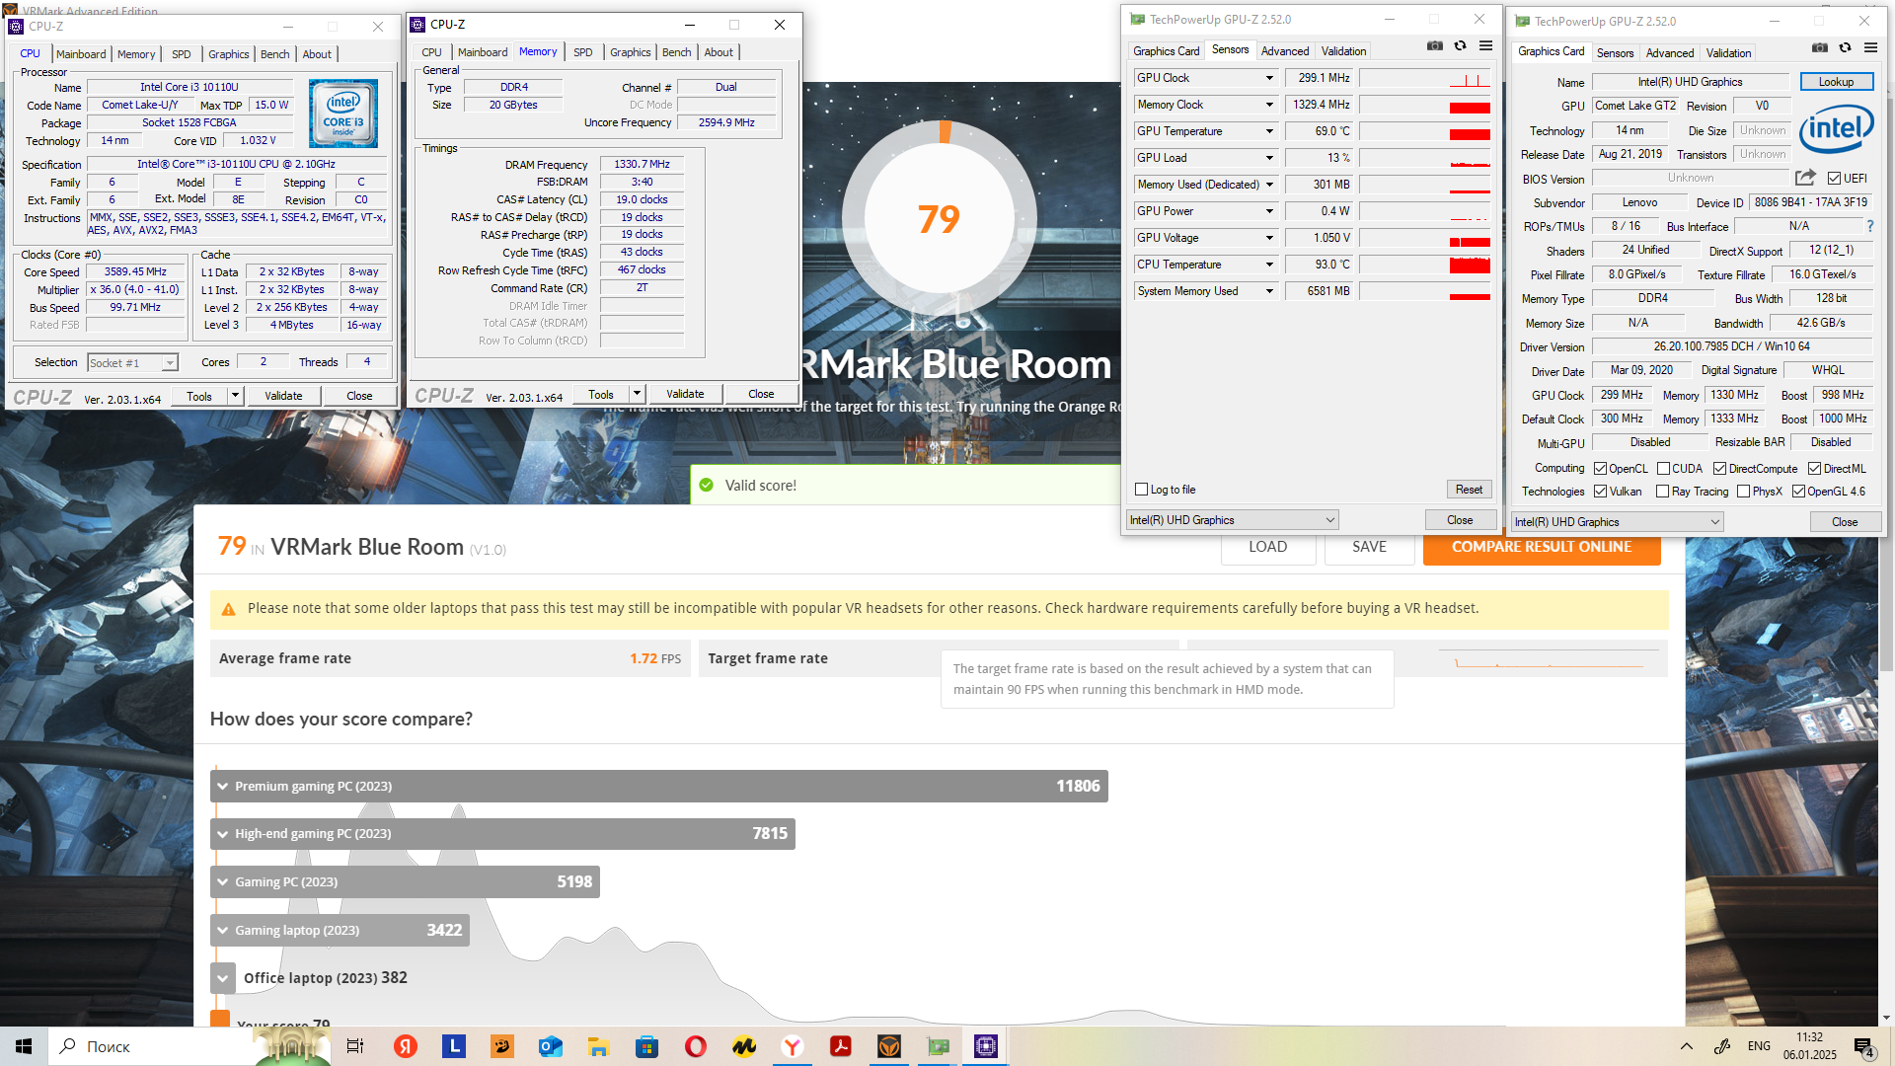
Task: Toggle DirectCompute checkbox
Action: tap(1719, 469)
